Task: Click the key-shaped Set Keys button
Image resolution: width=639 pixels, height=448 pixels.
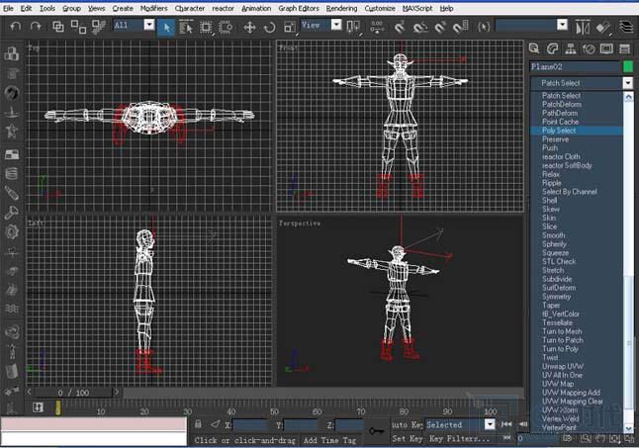Action: [376, 430]
